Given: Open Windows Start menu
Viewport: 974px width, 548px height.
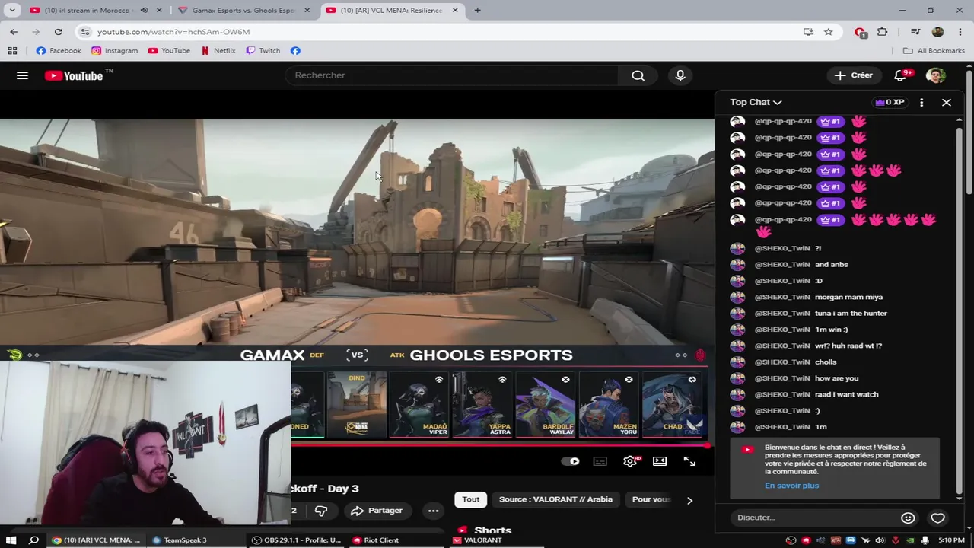Looking at the screenshot, I should click(x=11, y=540).
